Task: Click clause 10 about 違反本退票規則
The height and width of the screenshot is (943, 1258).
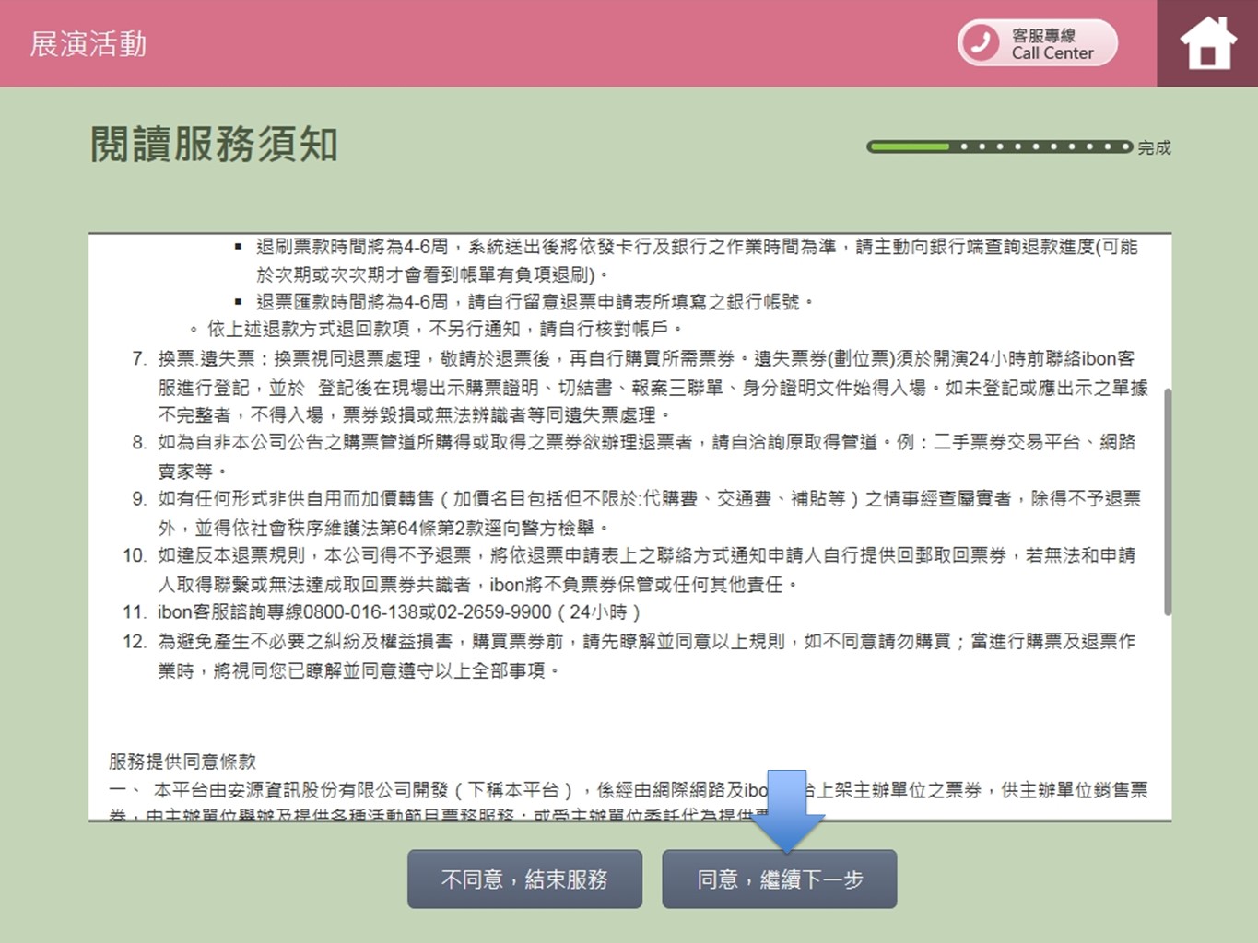Action: pos(629,569)
